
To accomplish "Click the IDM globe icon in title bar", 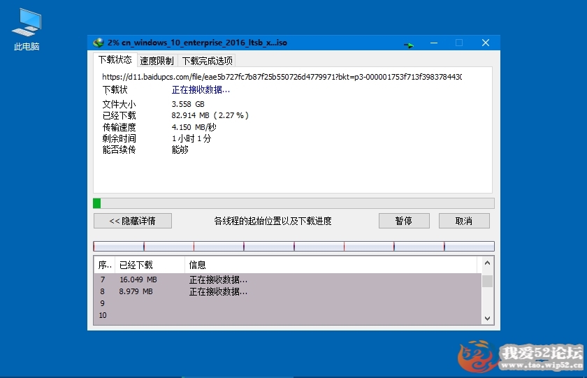I will [99, 43].
